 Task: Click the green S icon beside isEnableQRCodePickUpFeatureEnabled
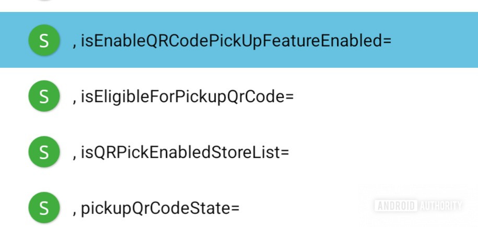click(x=44, y=41)
